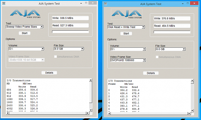Open the DVCProHD 1080i60 Video Frame Size dropdown
Image resolution: width=201 pixels, height=120 pixels.
(x=128, y=60)
